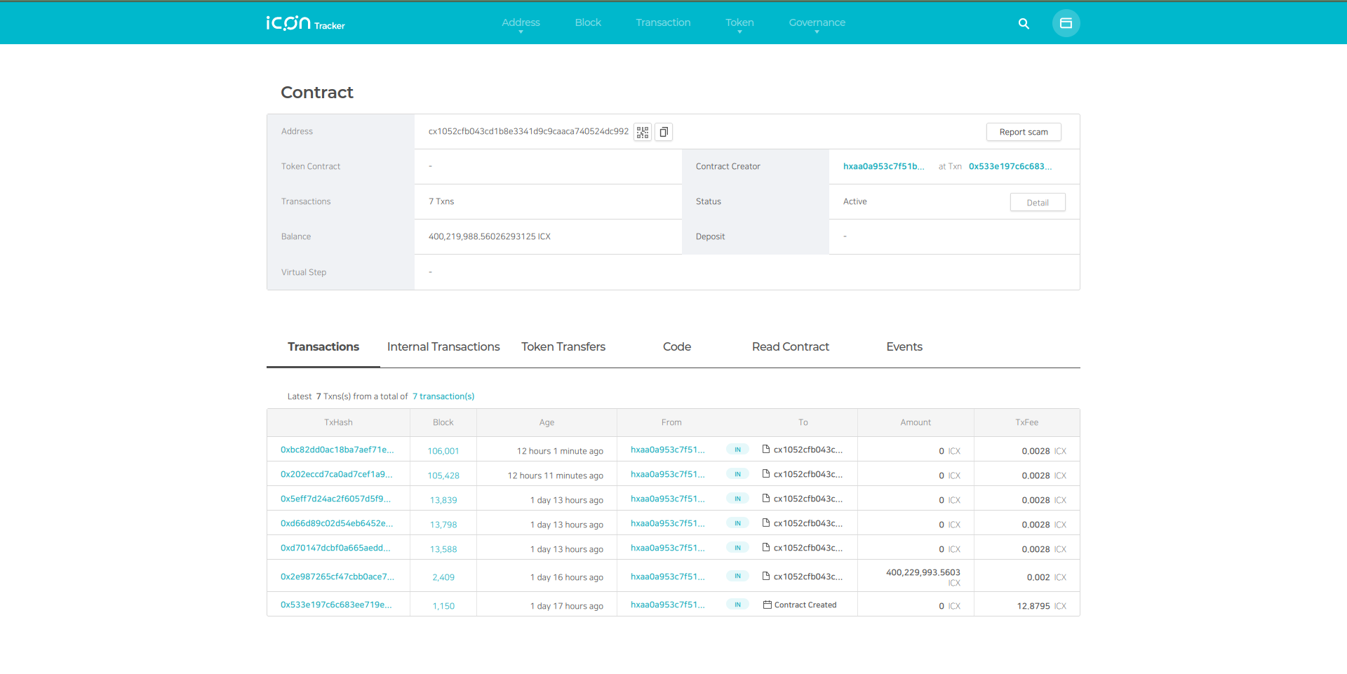Click contract file icon in first transaction row
This screenshot has height=674, width=1347.
tap(766, 450)
